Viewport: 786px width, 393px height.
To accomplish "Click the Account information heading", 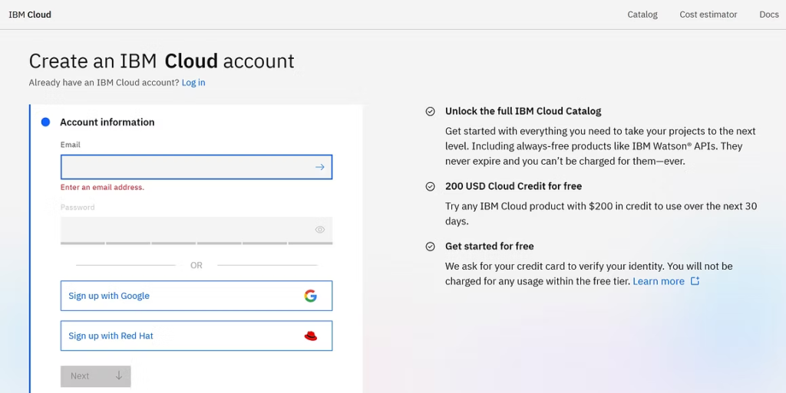I will tap(107, 122).
